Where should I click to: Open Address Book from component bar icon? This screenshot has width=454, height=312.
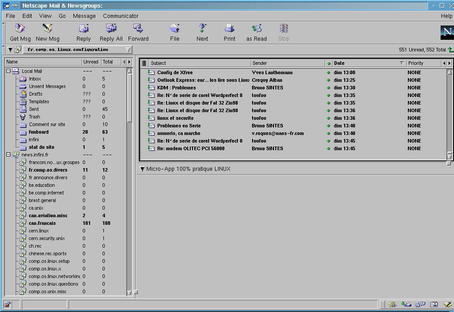(x=434, y=304)
